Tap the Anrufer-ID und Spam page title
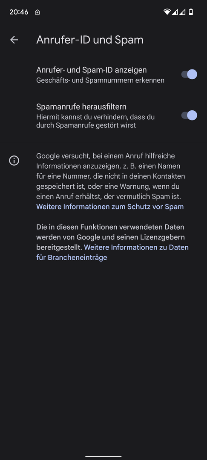Image resolution: width=207 pixels, height=460 pixels. click(90, 40)
